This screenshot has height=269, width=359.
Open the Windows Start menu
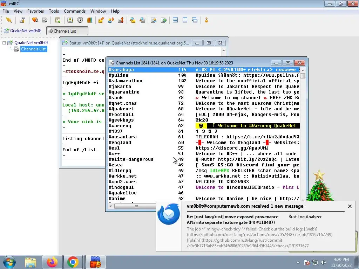coord(9,262)
